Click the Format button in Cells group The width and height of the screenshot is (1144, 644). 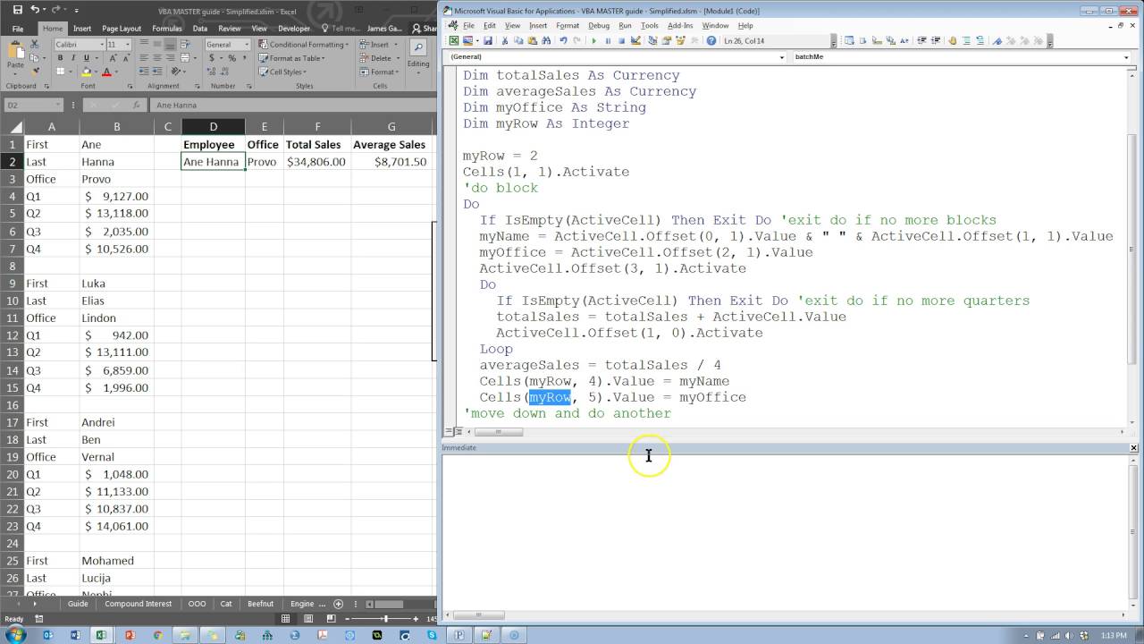(x=381, y=72)
